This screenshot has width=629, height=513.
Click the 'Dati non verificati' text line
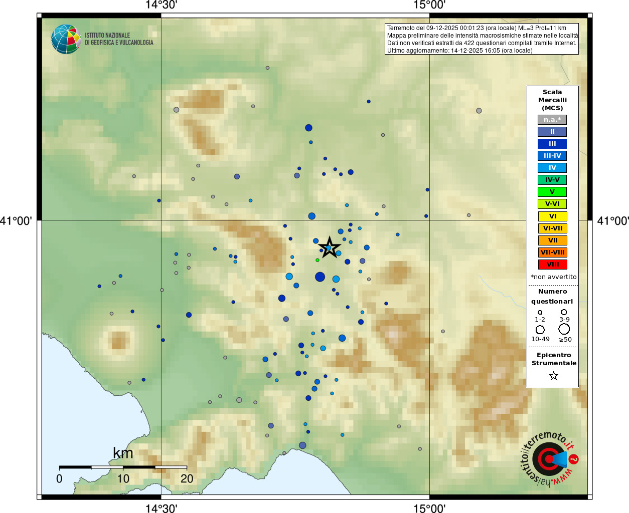coord(482,43)
